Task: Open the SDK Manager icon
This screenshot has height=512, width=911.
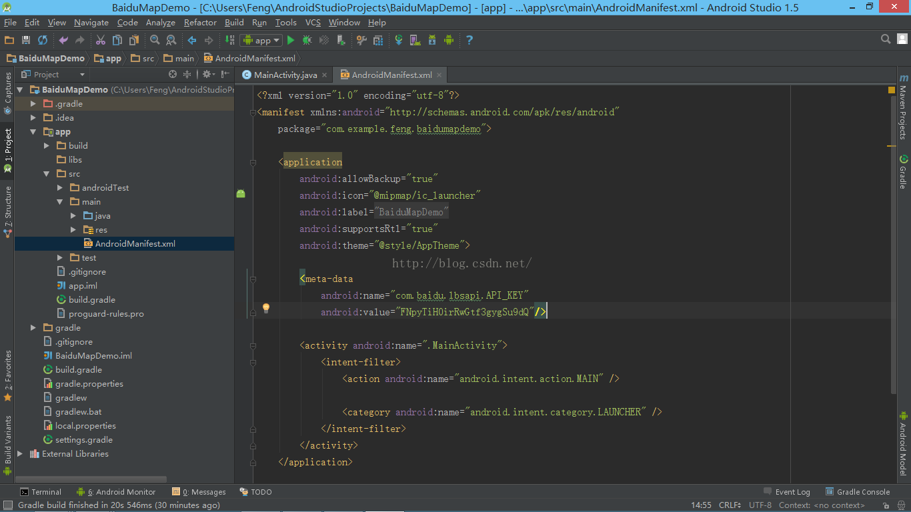Action: tap(431, 40)
